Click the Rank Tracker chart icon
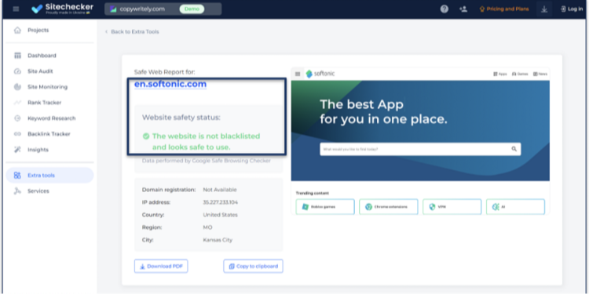 click(x=17, y=103)
